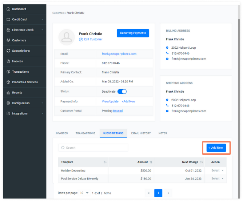Viewport: 243px width, 201px height.
Task: Click the frank@newportplanes.com email link
Action: (119, 54)
